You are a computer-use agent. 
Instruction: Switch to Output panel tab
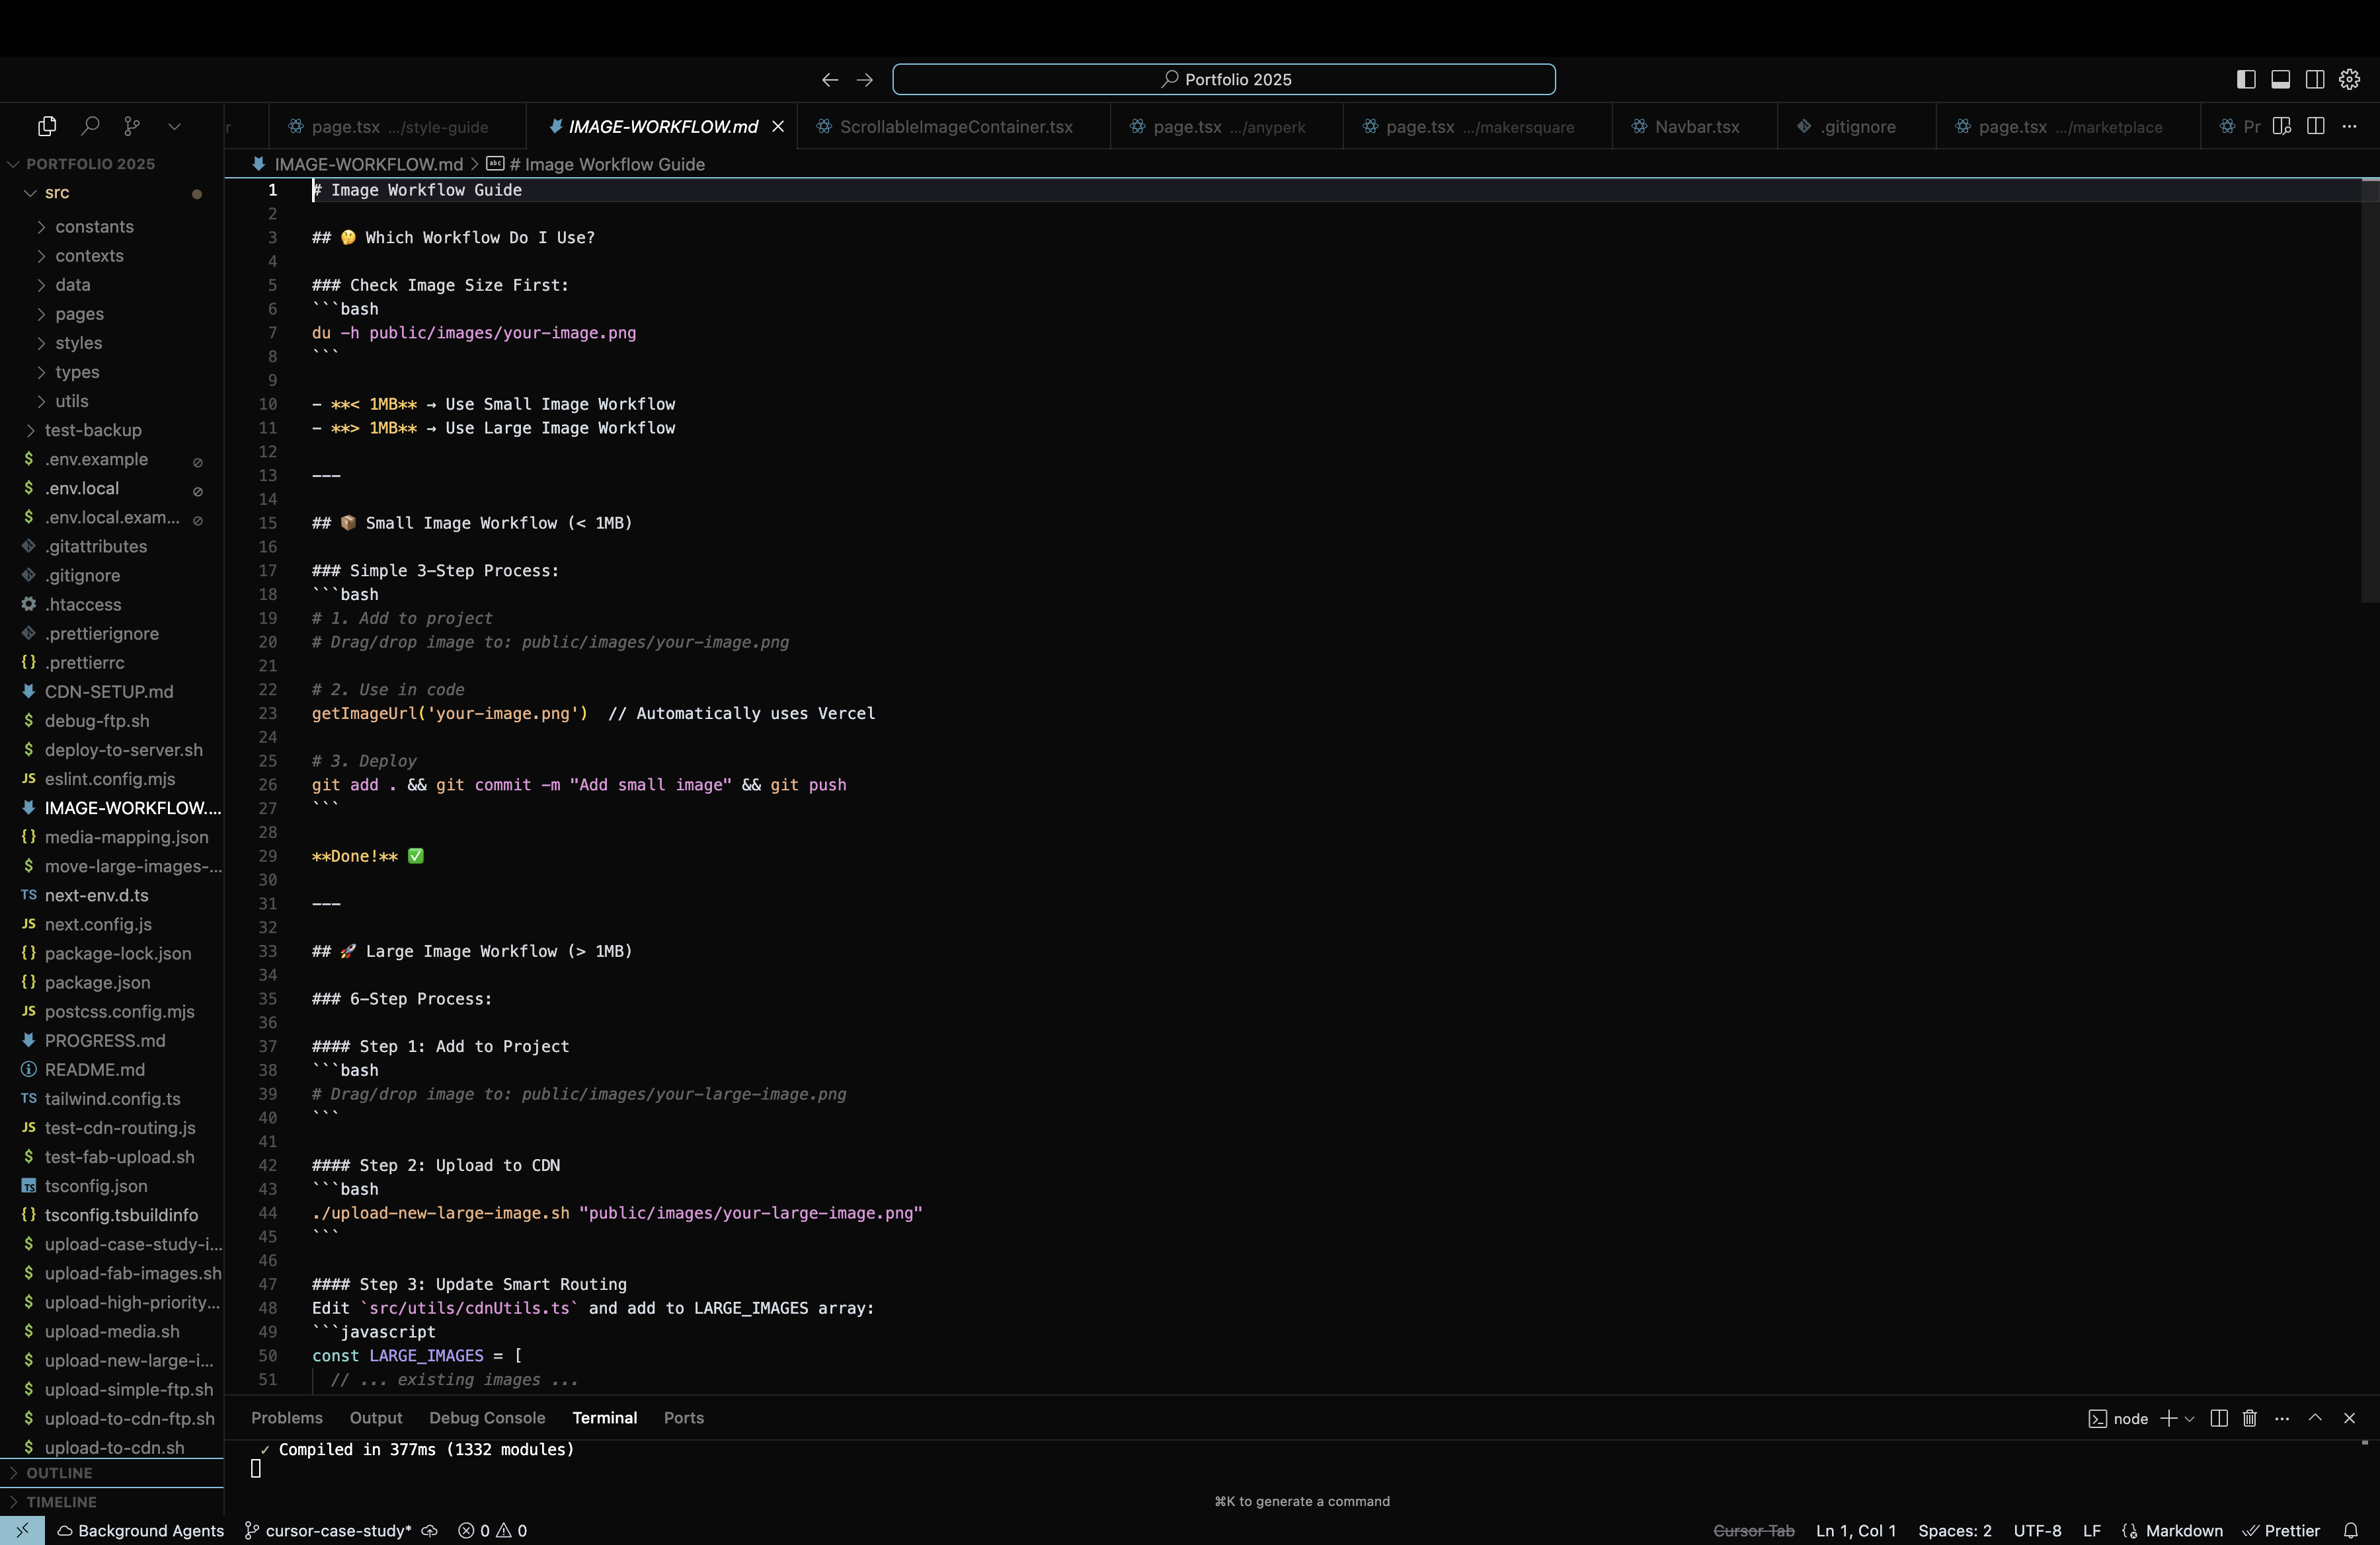click(x=376, y=1418)
